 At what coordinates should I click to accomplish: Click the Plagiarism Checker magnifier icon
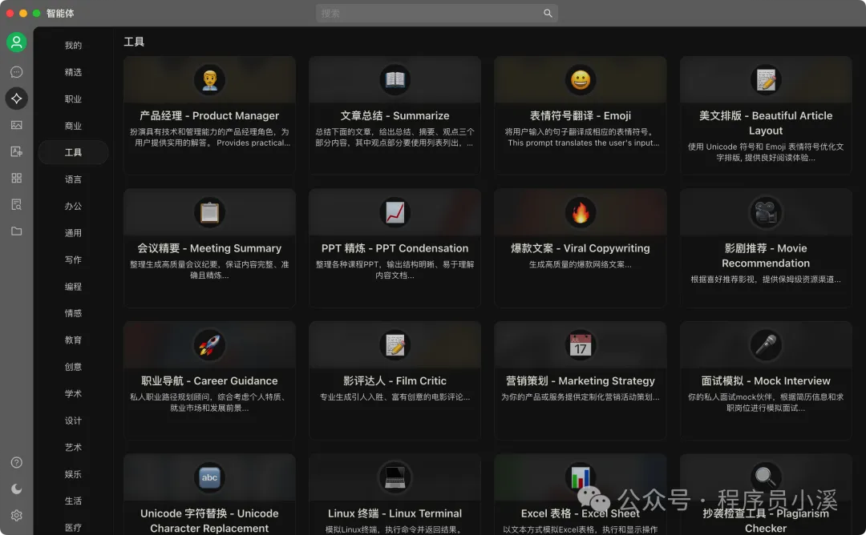(x=766, y=477)
